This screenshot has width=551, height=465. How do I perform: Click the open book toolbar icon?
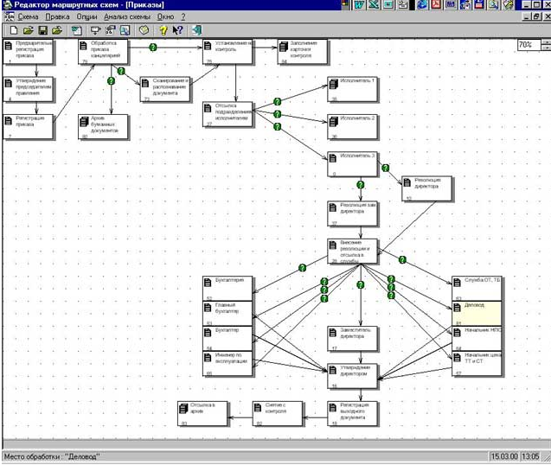[x=144, y=30]
